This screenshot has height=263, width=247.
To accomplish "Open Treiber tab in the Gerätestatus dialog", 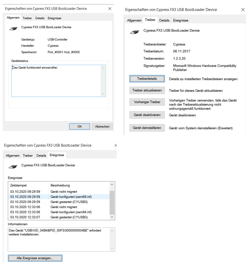I will click(27, 18).
